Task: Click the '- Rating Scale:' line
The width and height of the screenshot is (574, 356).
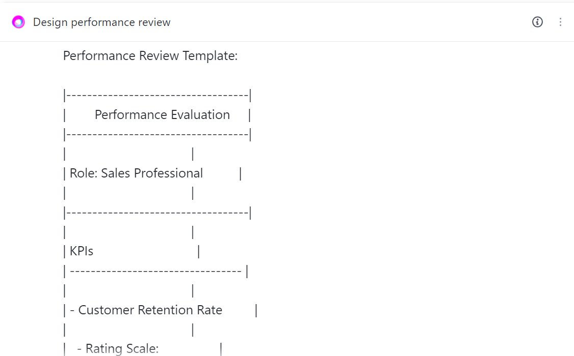Action: [x=118, y=349]
